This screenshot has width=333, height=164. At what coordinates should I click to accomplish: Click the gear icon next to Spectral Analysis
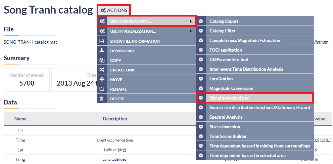(201, 117)
